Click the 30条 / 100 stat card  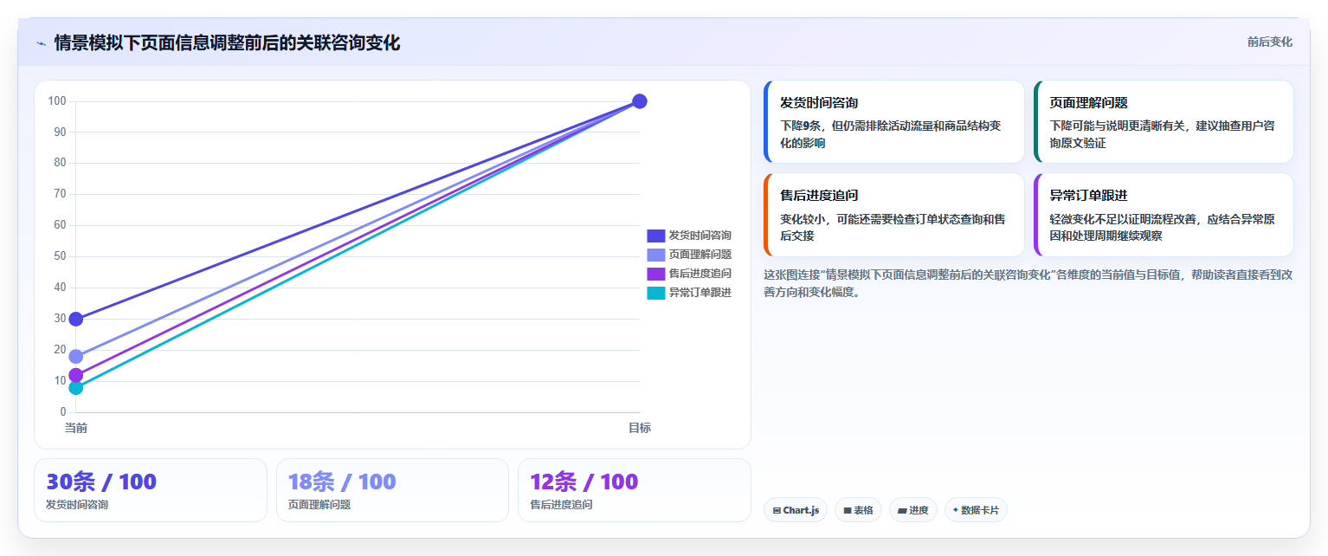click(x=151, y=490)
